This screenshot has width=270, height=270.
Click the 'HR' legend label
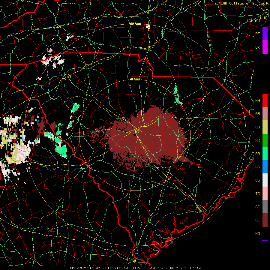coord(257,140)
